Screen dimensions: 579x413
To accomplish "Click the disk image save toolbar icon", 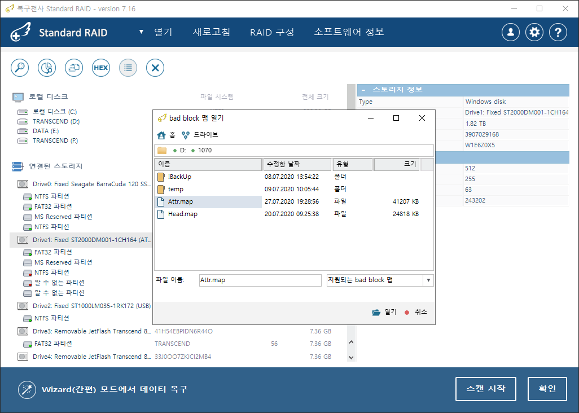I will coord(74,68).
